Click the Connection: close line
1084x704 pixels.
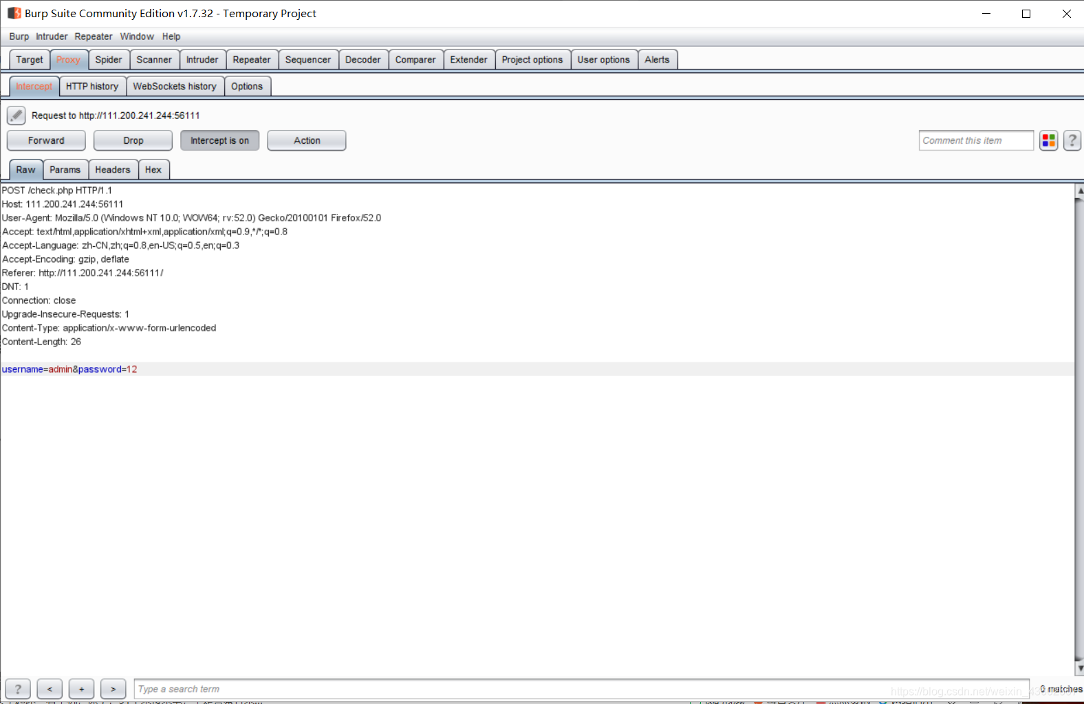click(x=39, y=300)
